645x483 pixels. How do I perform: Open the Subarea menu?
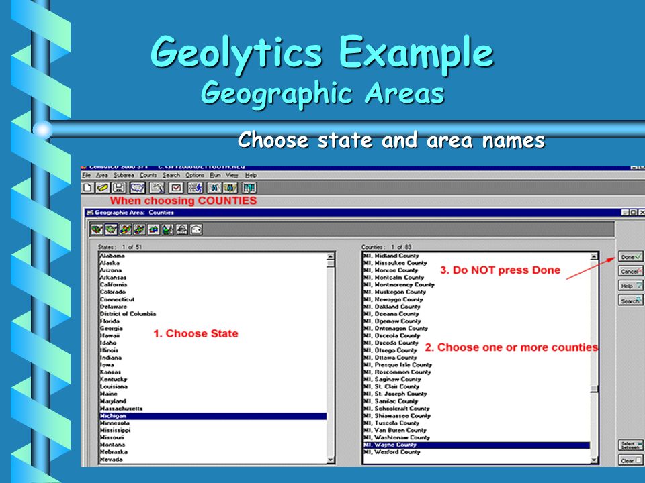pyautogui.click(x=124, y=175)
